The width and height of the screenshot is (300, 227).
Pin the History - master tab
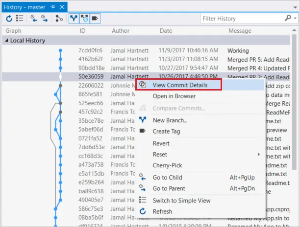pyautogui.click(x=53, y=7)
